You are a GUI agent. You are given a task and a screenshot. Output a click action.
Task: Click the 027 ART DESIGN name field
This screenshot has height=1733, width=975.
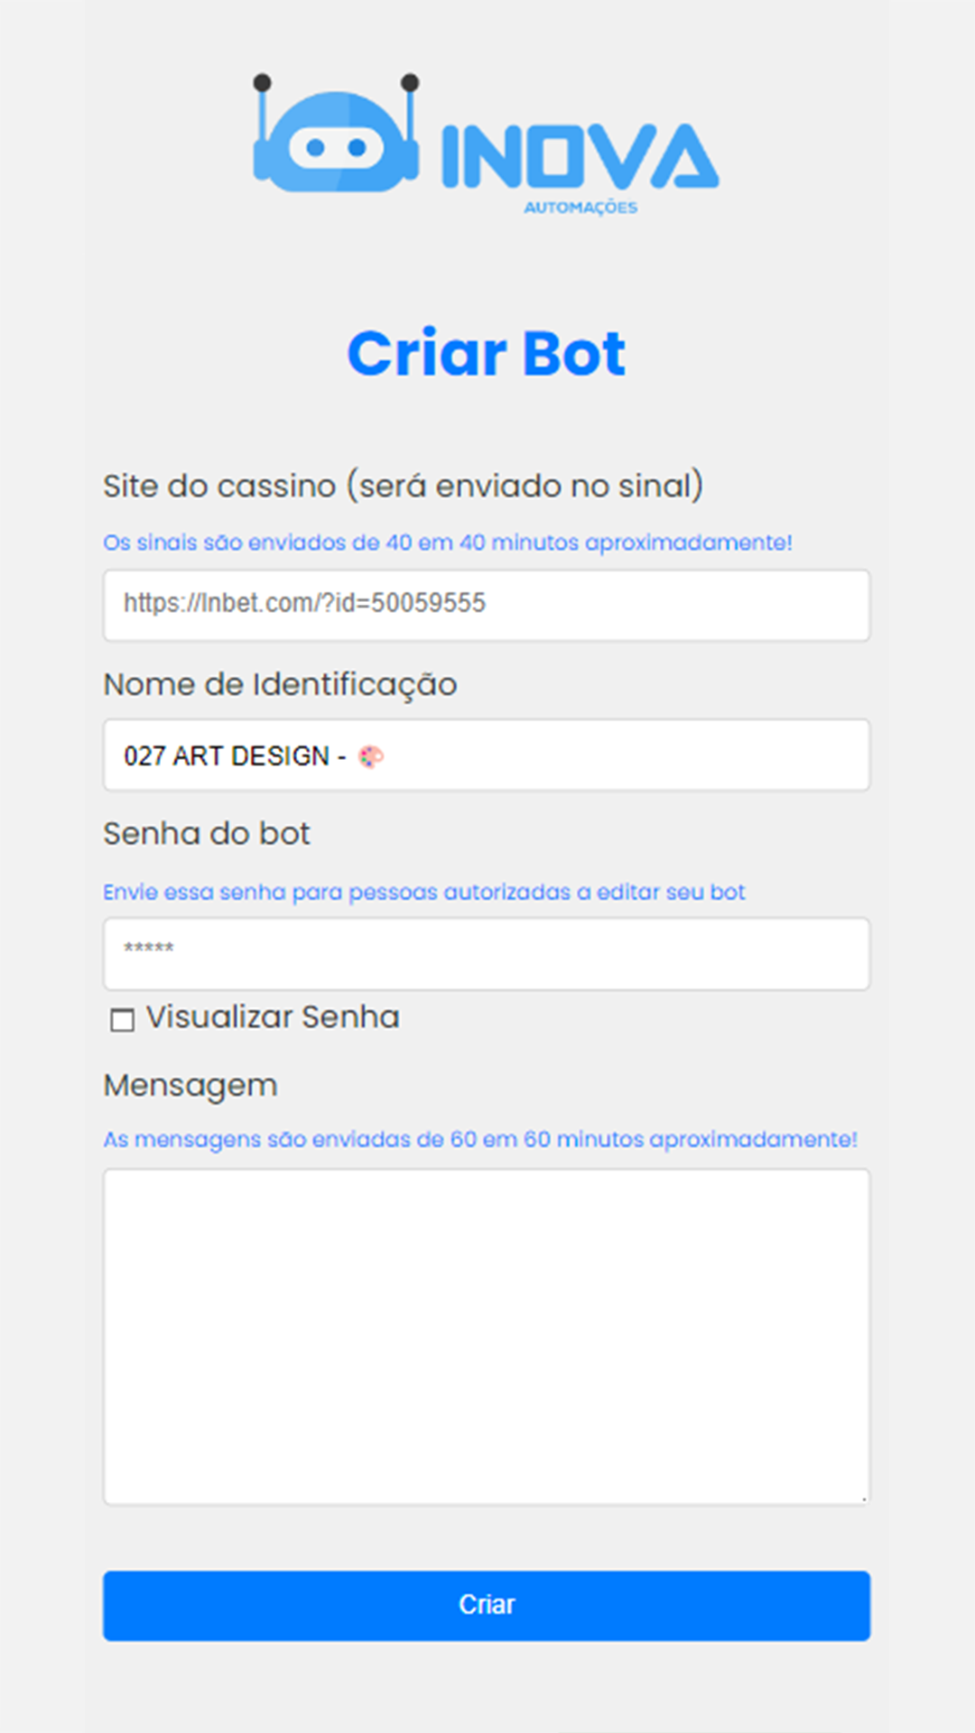click(487, 756)
